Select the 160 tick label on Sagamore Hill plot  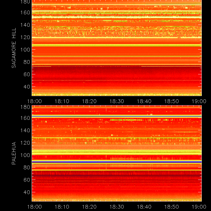tap(25, 12)
